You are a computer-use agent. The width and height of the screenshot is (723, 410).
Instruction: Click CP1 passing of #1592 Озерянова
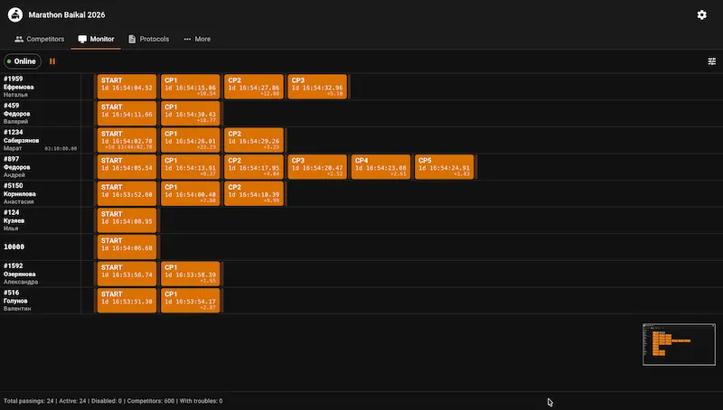191,274
